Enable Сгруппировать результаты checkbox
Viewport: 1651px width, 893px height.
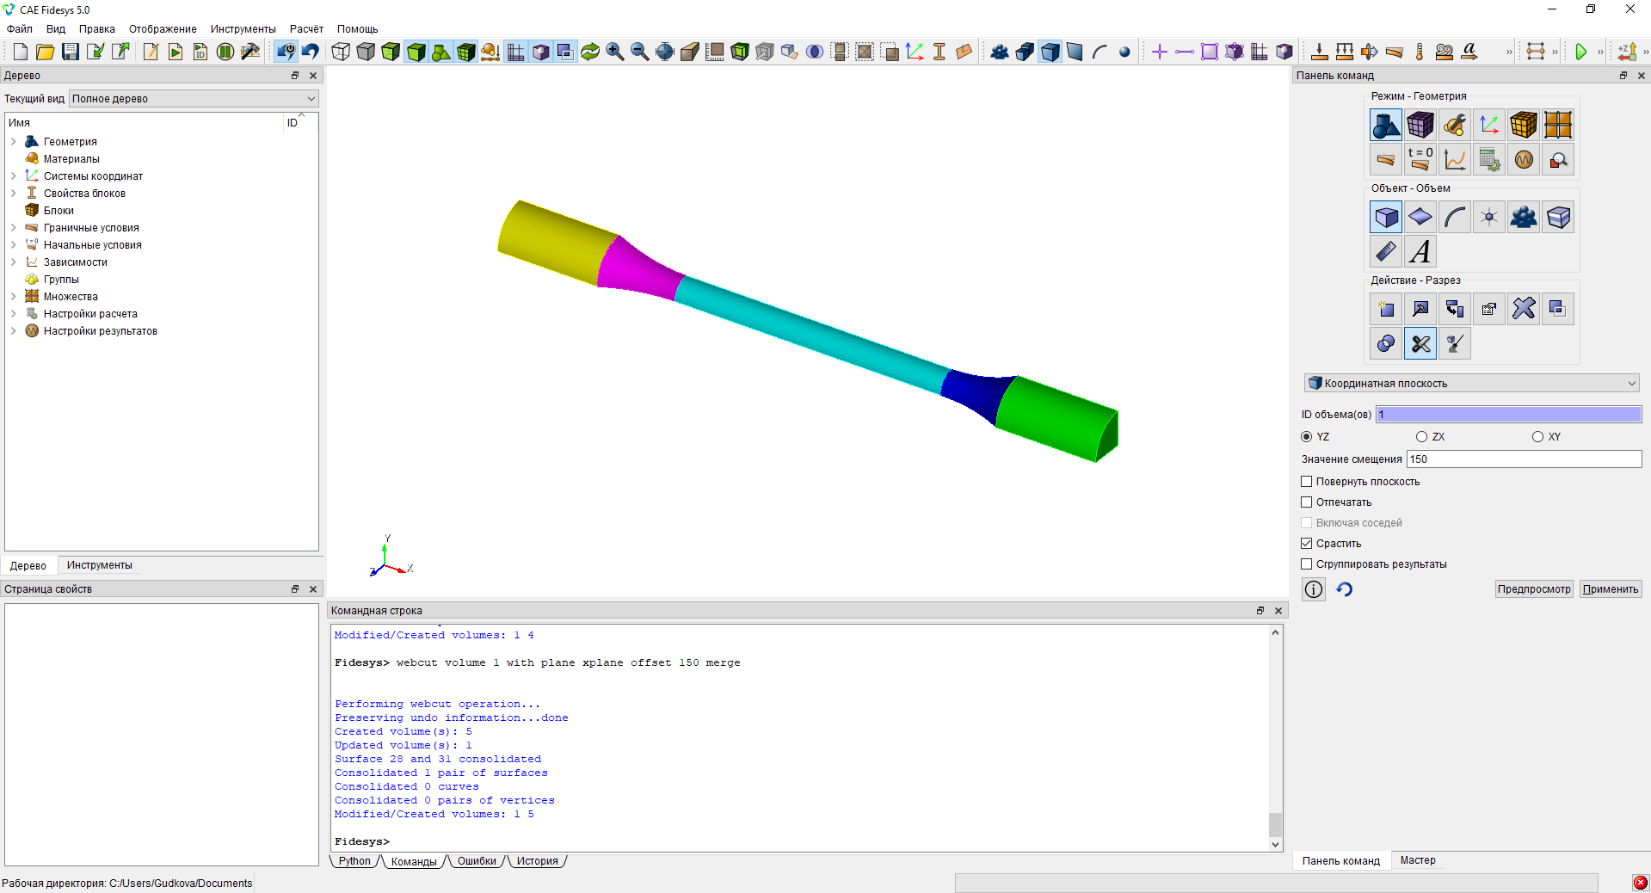coord(1307,564)
